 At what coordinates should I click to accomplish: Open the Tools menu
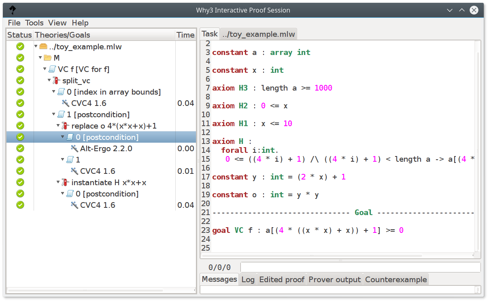(34, 23)
